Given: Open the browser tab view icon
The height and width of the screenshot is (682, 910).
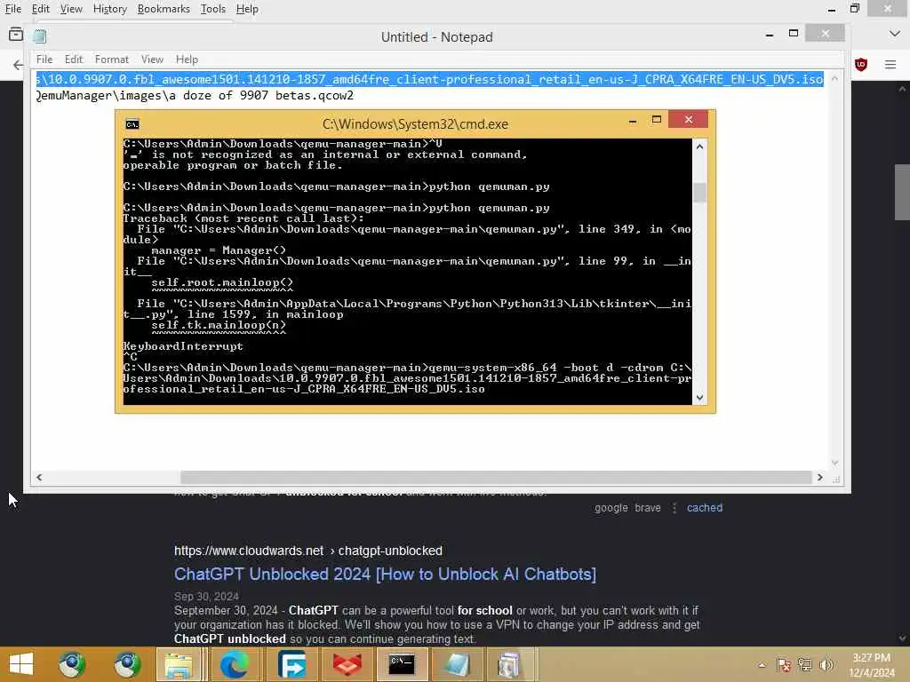Looking at the screenshot, I should (x=16, y=35).
